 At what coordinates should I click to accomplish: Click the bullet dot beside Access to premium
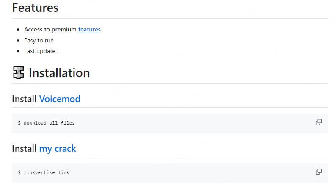click(x=18, y=30)
